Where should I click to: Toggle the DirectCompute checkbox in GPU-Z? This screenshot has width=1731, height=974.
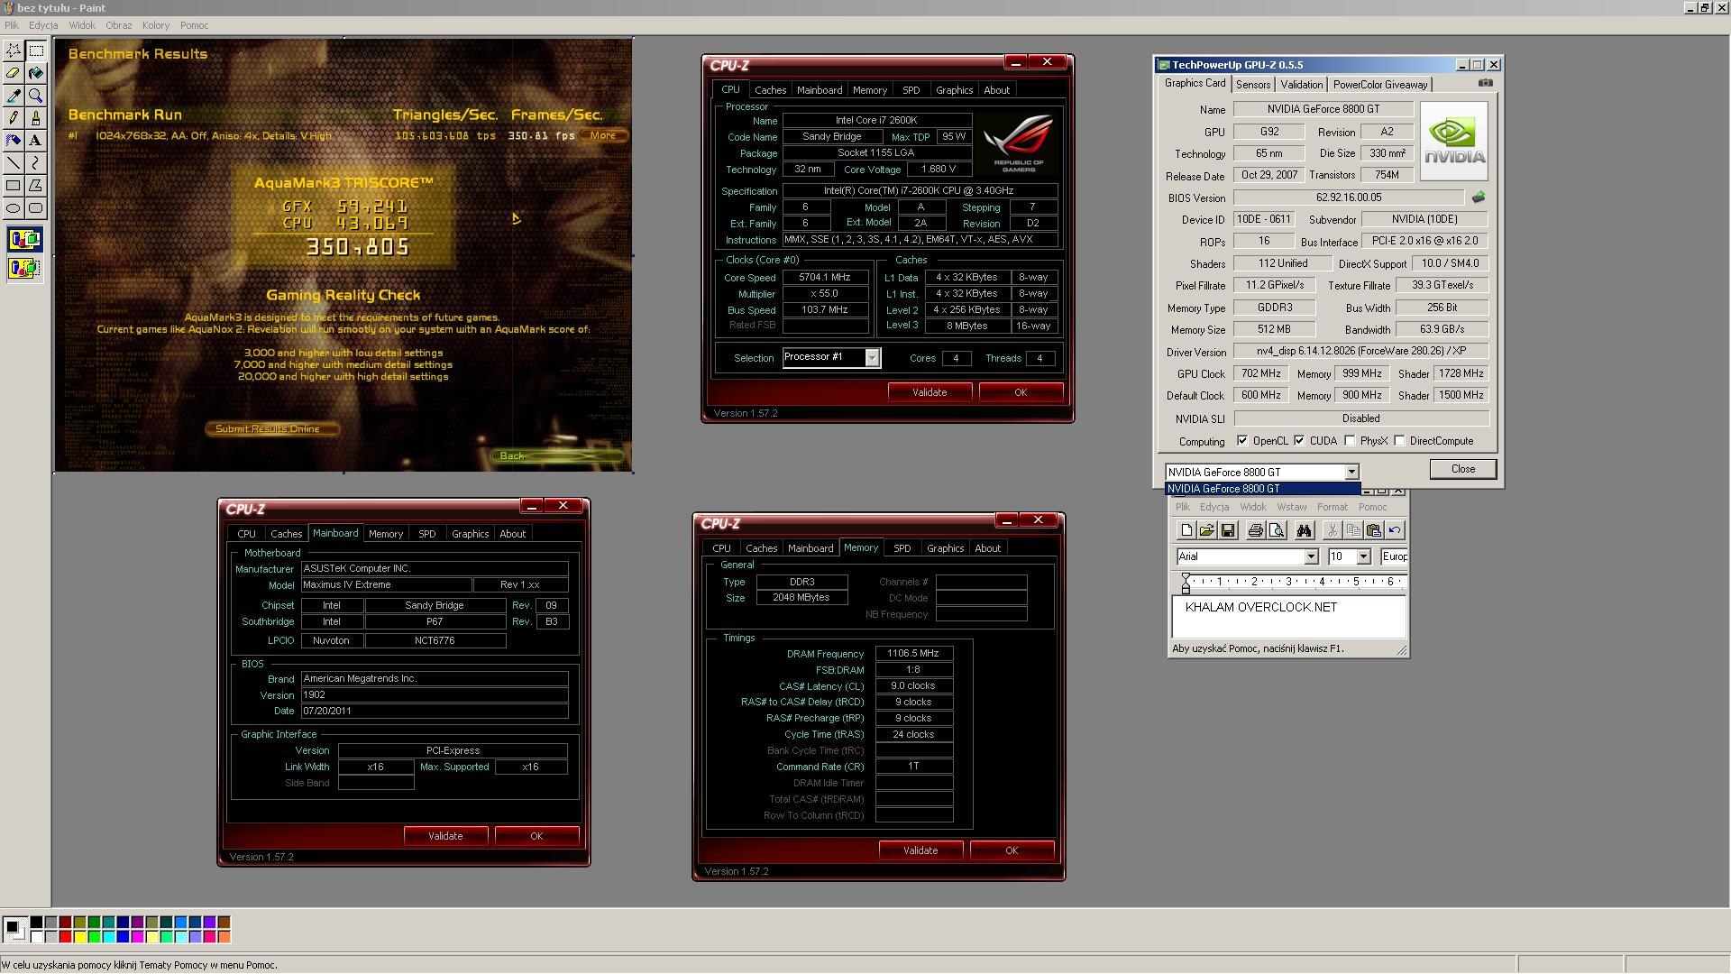click(x=1399, y=441)
